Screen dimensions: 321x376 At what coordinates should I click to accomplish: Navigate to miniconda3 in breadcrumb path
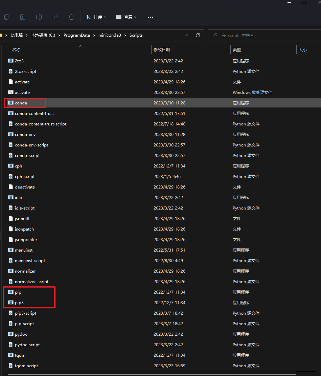(x=109, y=35)
